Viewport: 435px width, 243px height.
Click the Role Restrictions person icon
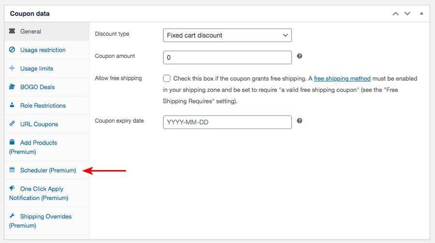[12, 105]
